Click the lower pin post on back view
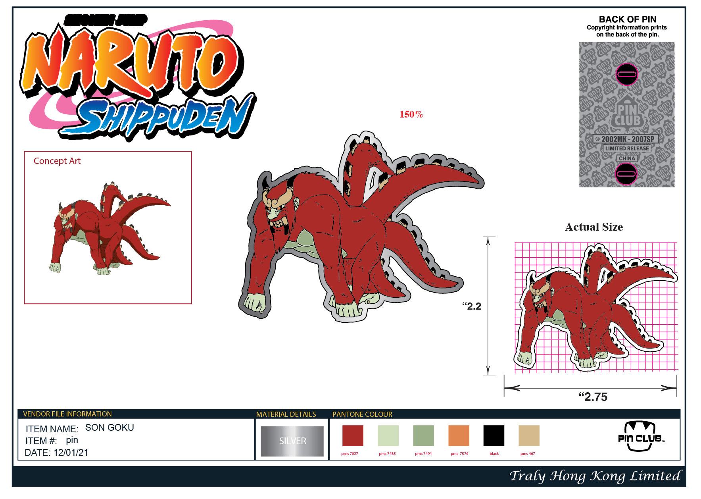This screenshot has height=499, width=701. [x=626, y=173]
